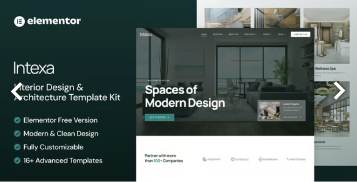Click the 16+ Advanced Templates text
357x182 pixels.
(63, 161)
